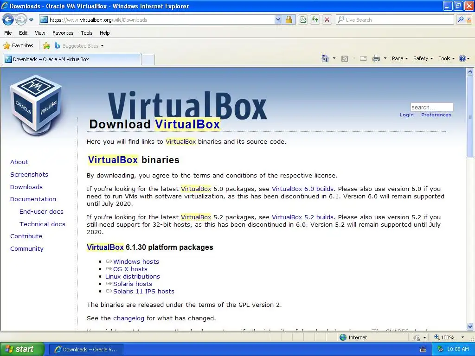Click the RSS Feeds icon
The image size is (475, 356).
345,59
